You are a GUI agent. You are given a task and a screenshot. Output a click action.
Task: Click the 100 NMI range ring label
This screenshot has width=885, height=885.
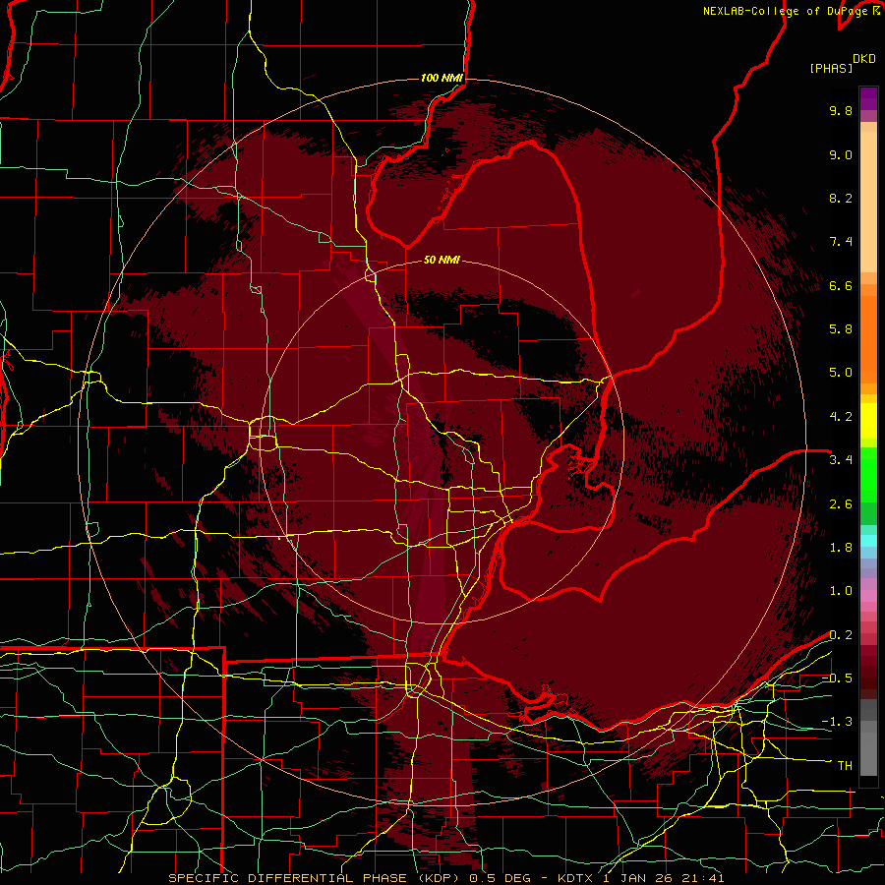click(442, 78)
